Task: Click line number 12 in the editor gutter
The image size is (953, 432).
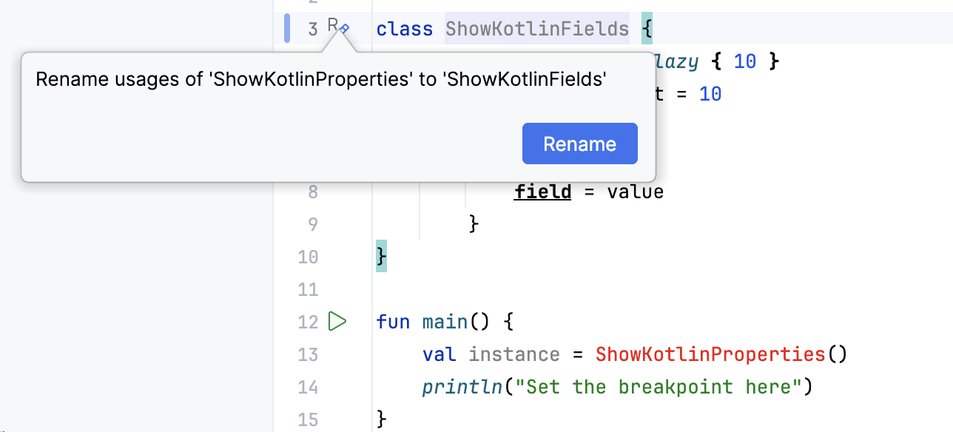Action: [x=308, y=322]
